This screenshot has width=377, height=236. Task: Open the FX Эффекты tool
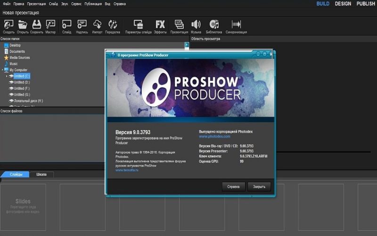[x=160, y=25]
